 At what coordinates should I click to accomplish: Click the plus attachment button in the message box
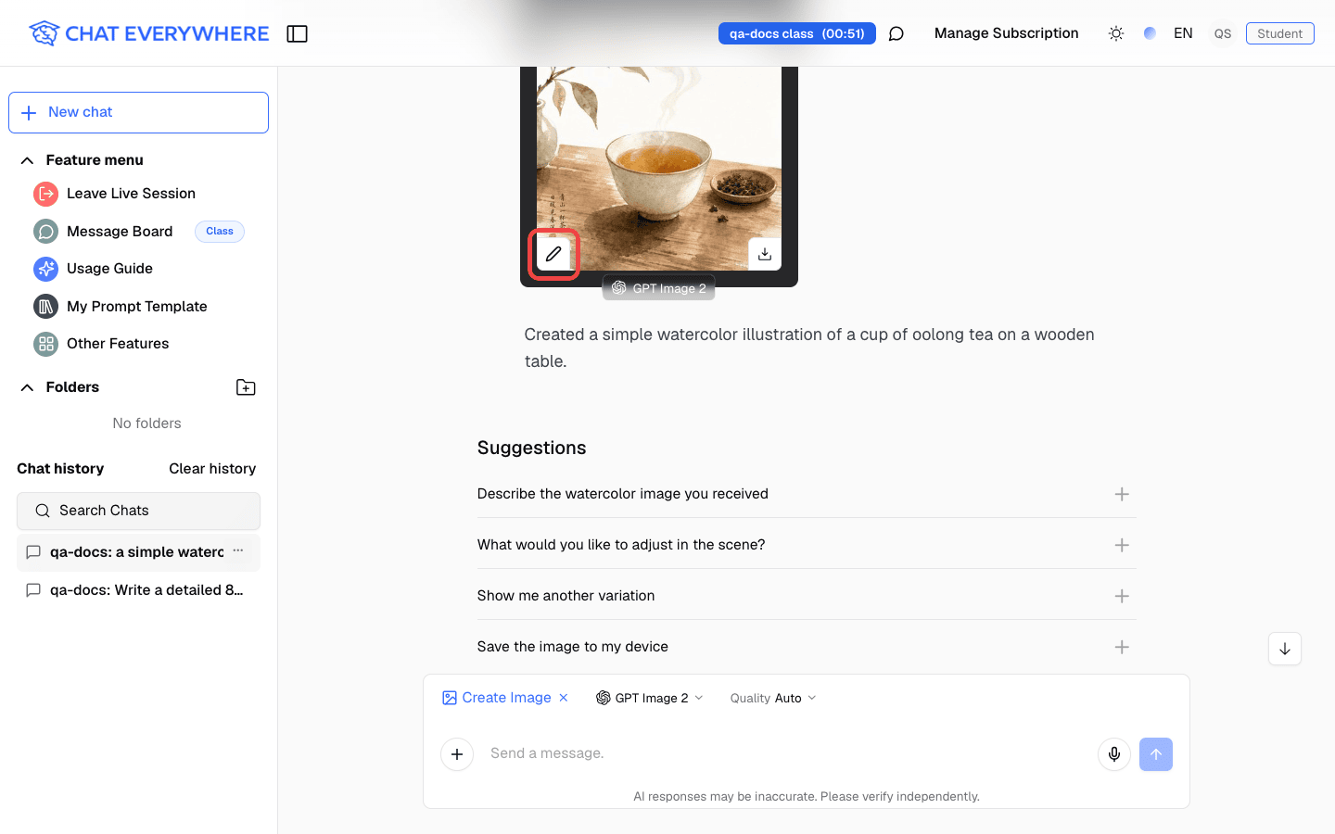457,754
